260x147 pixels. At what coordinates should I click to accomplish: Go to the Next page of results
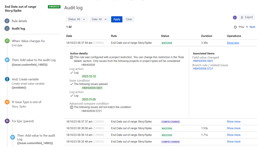(x=252, y=27)
